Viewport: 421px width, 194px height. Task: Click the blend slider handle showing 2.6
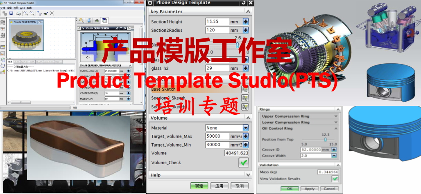(238, 45)
